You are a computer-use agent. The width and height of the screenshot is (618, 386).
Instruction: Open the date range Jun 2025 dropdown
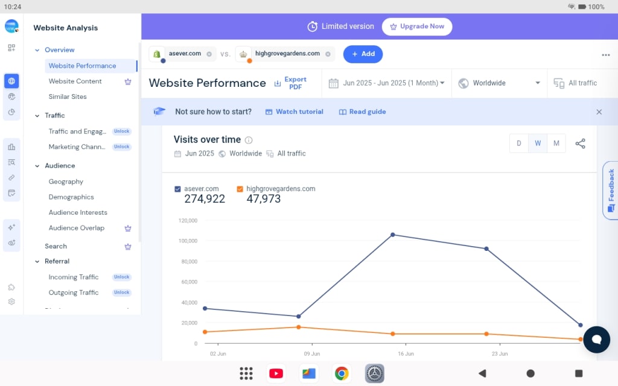coord(387,83)
